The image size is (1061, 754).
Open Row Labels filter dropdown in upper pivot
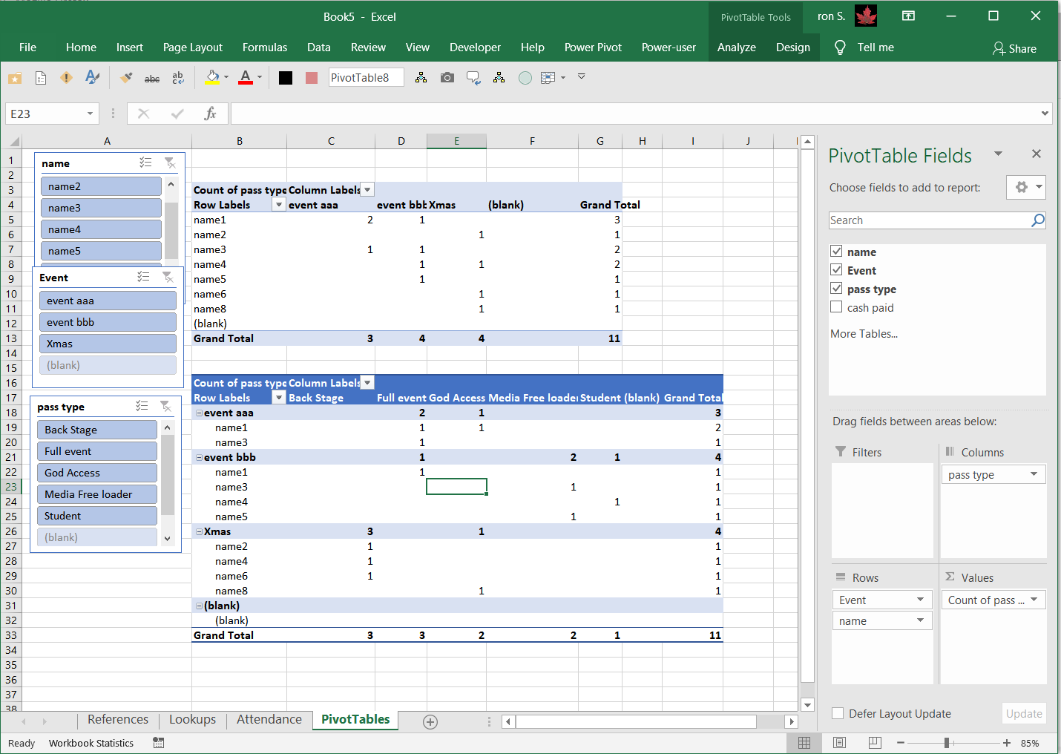click(x=279, y=205)
